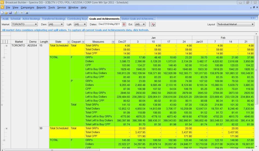Select the Goals and Achievements tab
The image size is (259, 151).
click(104, 19)
